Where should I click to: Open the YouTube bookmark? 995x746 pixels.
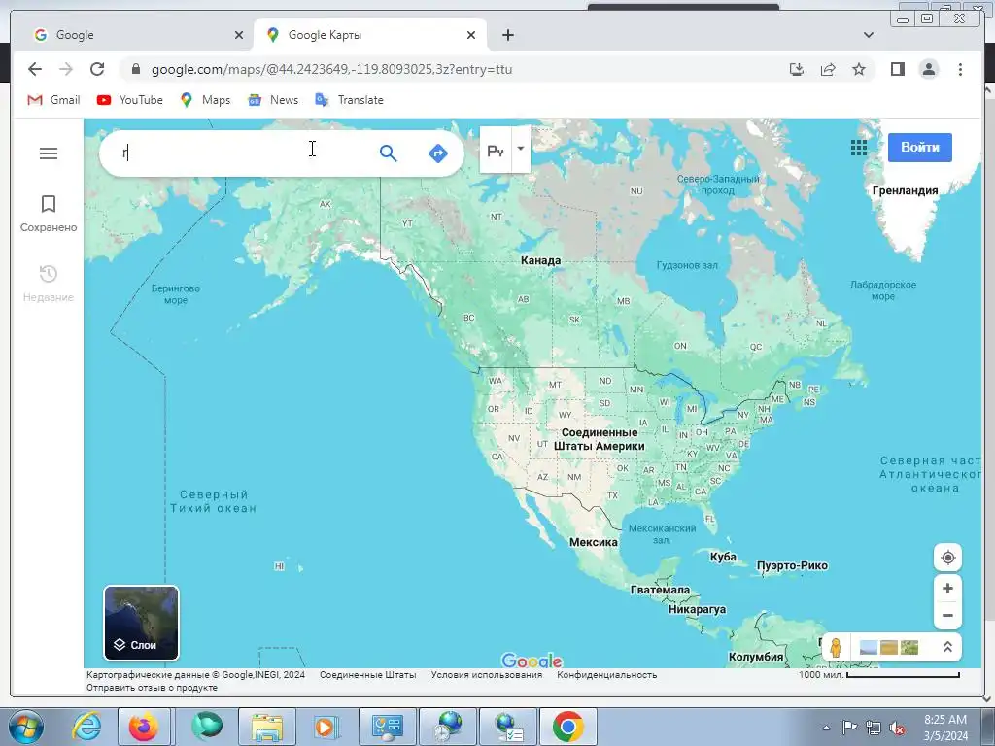click(x=129, y=100)
